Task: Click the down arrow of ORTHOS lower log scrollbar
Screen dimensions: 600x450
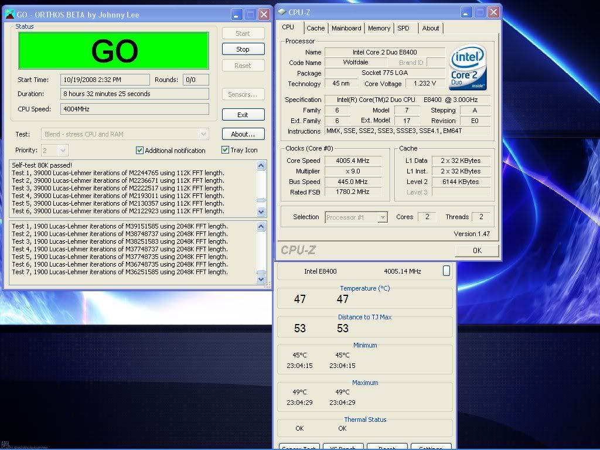Action: (261, 279)
